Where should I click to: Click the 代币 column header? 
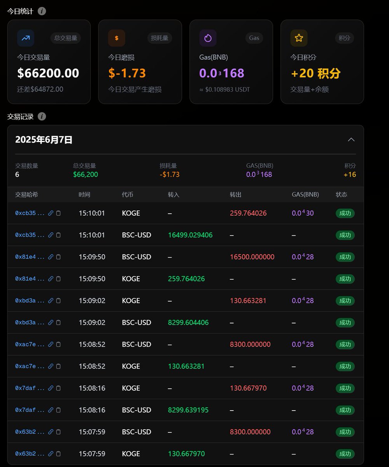pyautogui.click(x=128, y=195)
